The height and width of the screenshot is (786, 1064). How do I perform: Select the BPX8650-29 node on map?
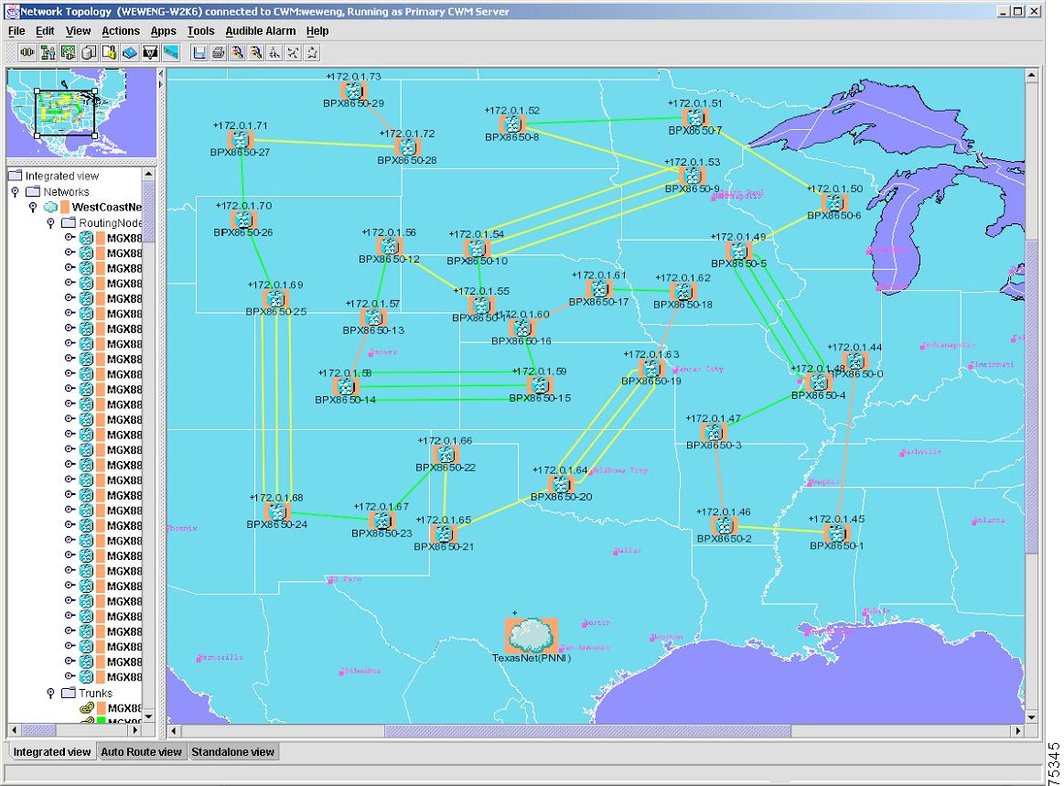[353, 91]
